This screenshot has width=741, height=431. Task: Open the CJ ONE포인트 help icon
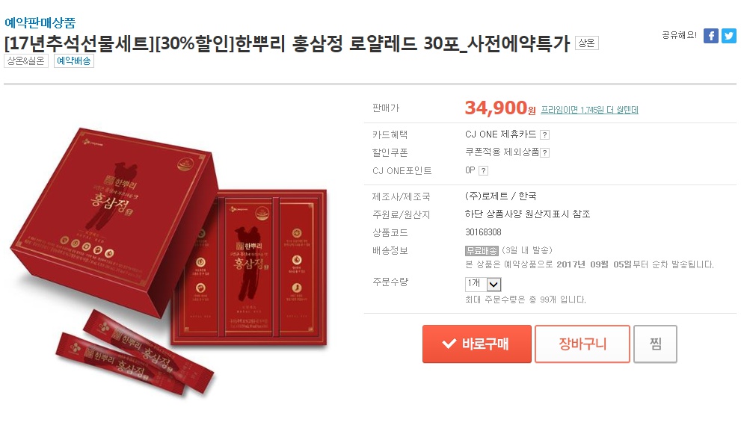pos(483,171)
